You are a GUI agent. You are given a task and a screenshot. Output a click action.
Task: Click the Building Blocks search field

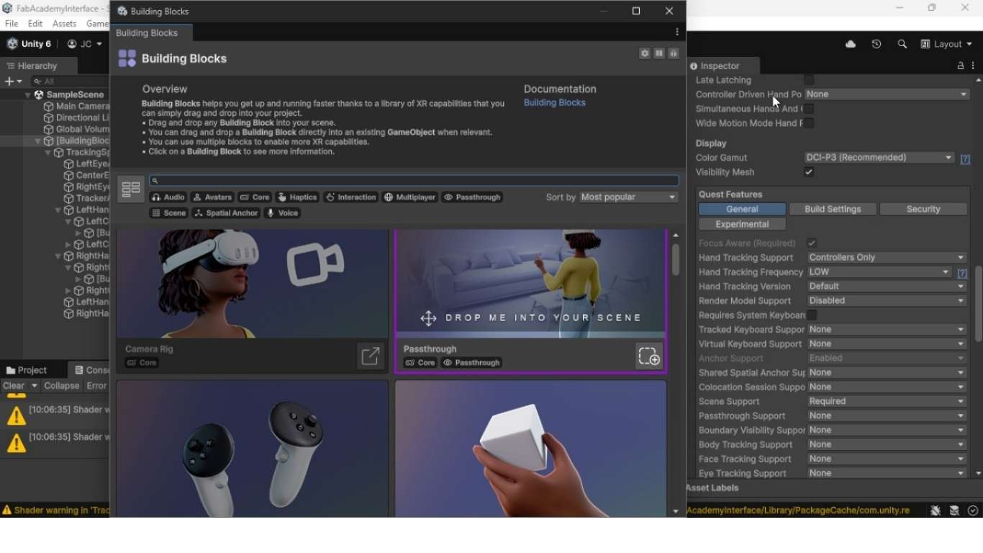(414, 181)
